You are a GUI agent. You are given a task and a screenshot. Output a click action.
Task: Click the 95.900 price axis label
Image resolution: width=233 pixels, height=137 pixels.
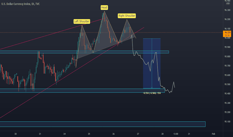[x=227, y=47]
